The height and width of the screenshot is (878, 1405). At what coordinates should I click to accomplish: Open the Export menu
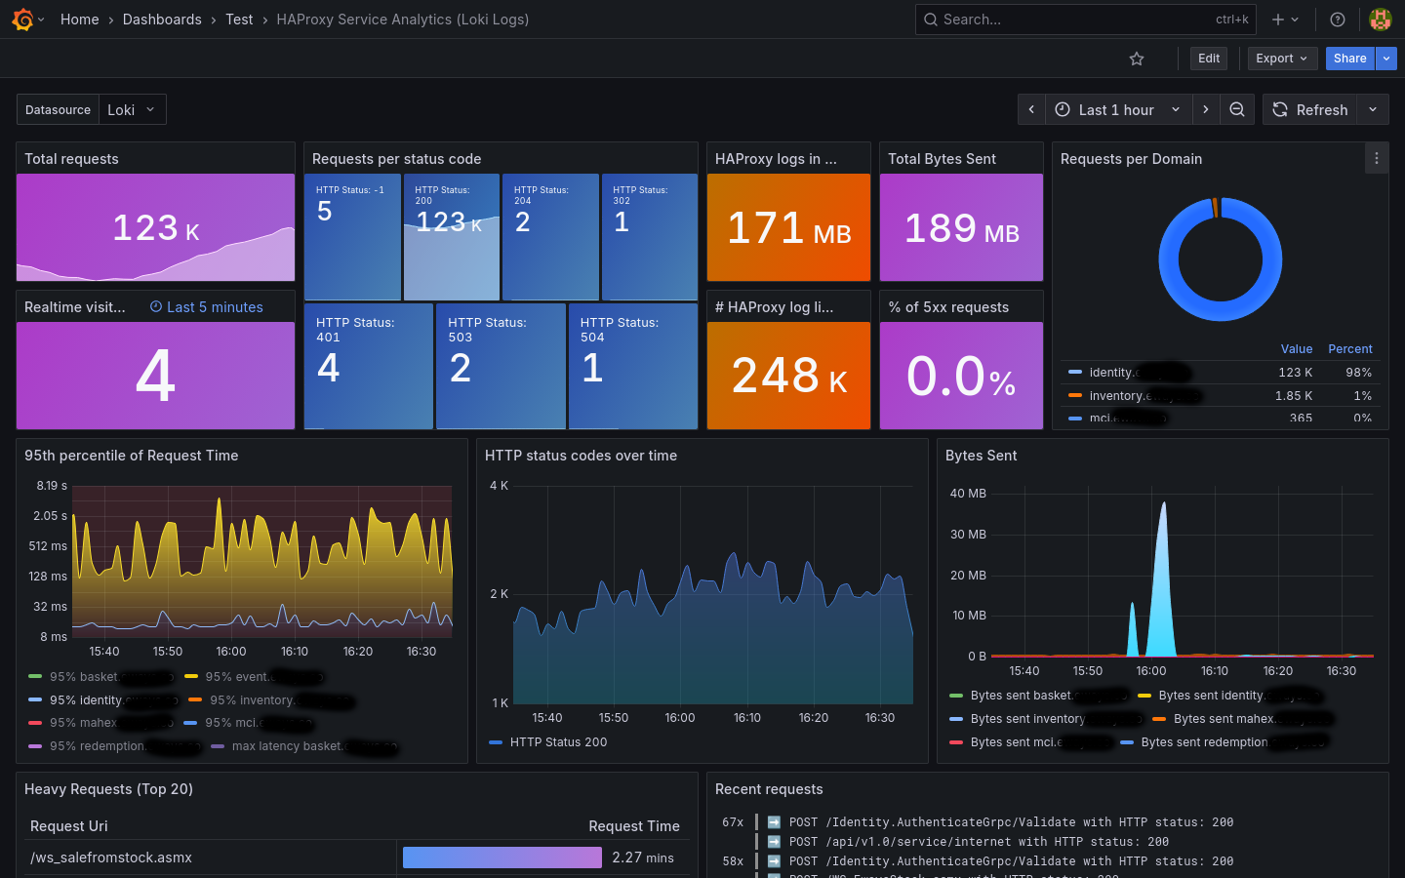click(x=1282, y=59)
